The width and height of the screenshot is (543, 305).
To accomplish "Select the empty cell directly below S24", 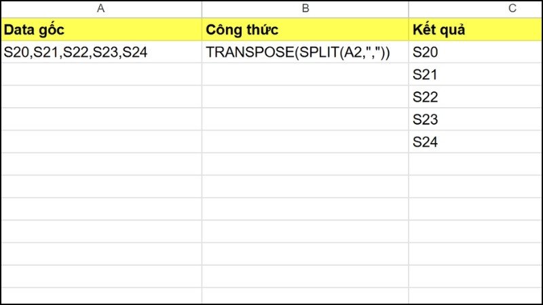I will click(475, 164).
